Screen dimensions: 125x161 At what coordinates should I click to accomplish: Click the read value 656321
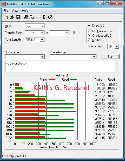pos(112,138)
